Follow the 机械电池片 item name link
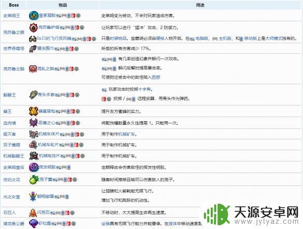The width and height of the screenshot is (303, 229). (x=49, y=156)
